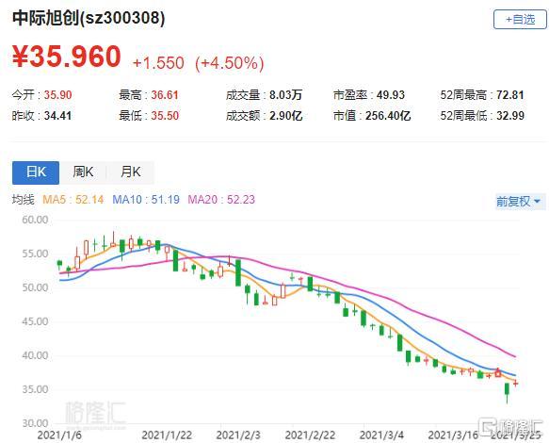
Task: Click the latest red candlestick at chart end
Action: click(515, 384)
